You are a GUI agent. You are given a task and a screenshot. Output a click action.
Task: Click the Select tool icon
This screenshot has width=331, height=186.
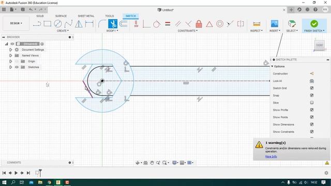click(292, 24)
